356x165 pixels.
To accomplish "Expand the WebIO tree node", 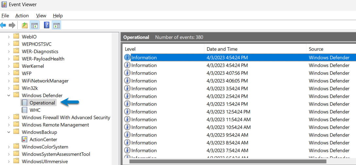I will [9, 37].
